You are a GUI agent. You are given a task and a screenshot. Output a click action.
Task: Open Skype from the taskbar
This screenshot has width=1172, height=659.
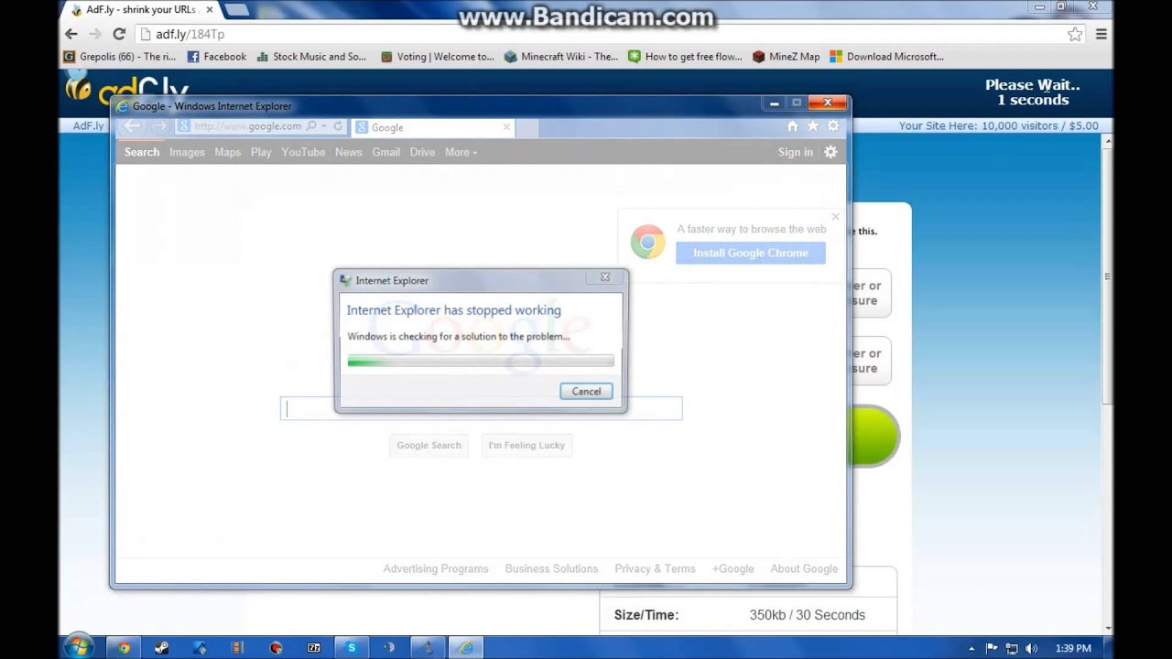[352, 647]
